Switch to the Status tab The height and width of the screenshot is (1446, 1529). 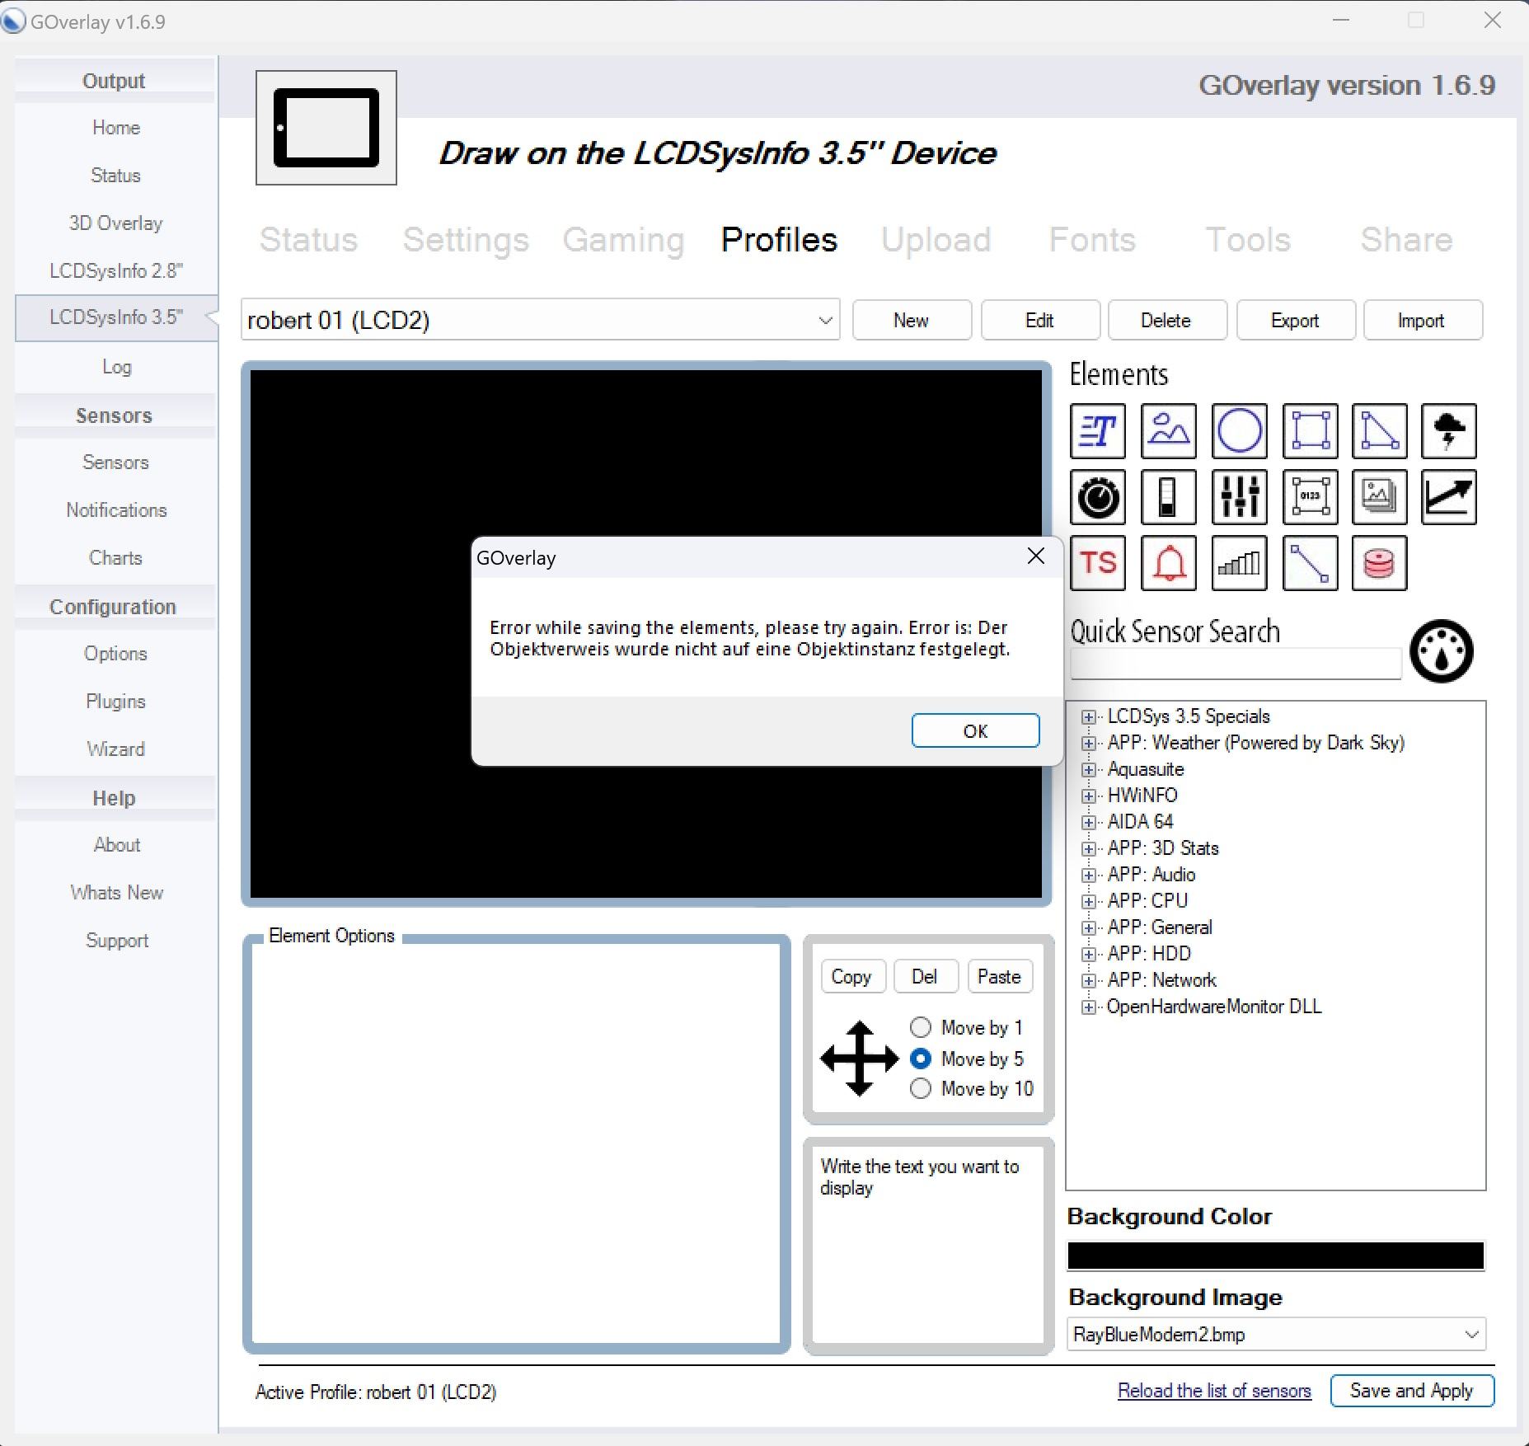(x=309, y=240)
